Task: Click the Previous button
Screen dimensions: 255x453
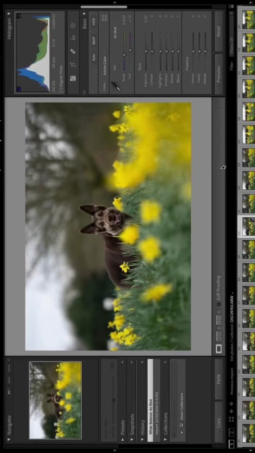Action: point(219,74)
